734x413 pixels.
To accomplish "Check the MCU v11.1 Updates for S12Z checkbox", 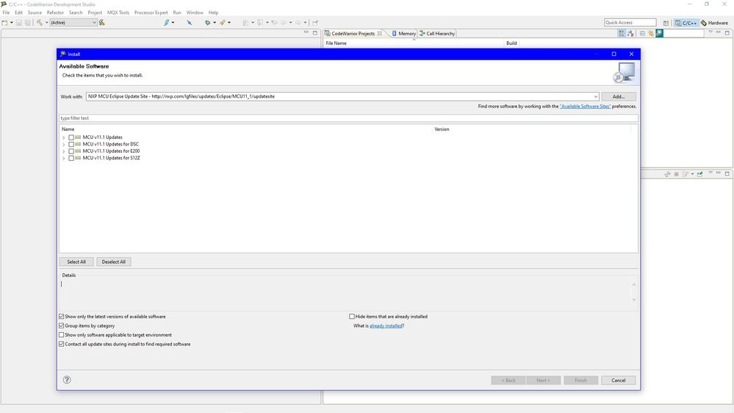I will pyautogui.click(x=71, y=158).
